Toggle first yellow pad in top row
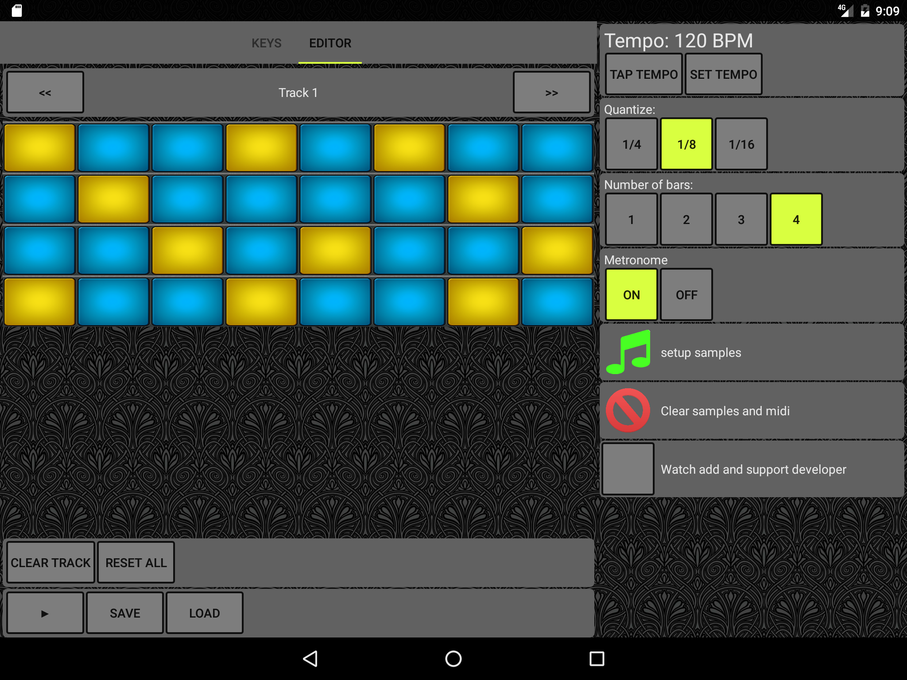The height and width of the screenshot is (680, 907). click(39, 147)
